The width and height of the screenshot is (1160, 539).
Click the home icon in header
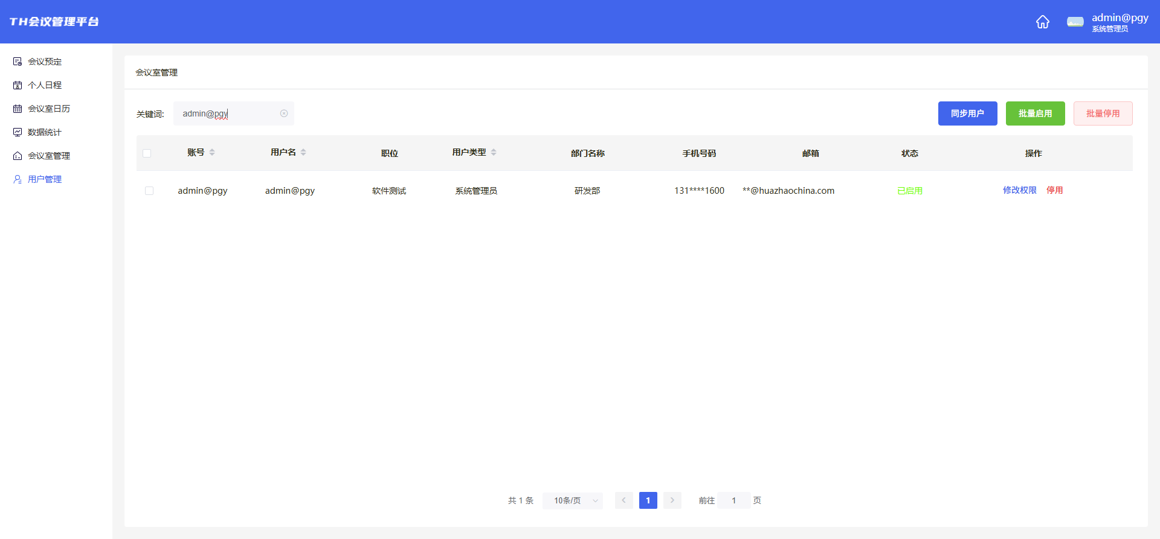pos(1042,22)
